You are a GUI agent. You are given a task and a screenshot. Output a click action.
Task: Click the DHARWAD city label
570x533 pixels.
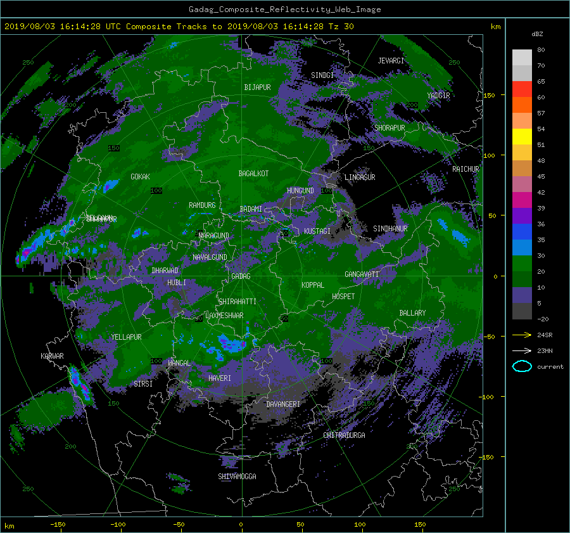(165, 271)
